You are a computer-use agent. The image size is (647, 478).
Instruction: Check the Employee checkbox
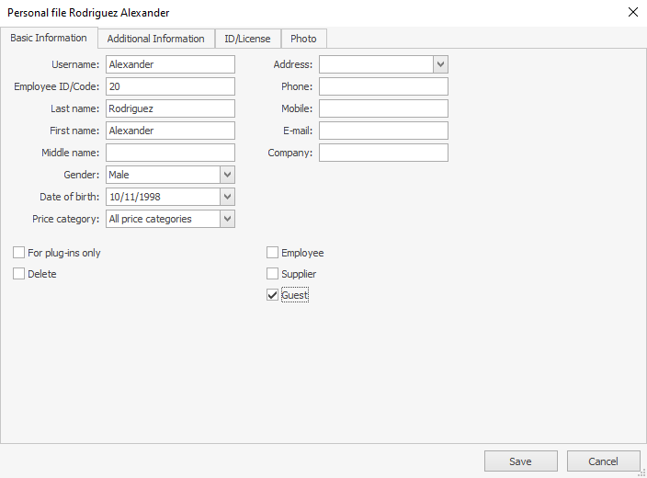coord(273,253)
